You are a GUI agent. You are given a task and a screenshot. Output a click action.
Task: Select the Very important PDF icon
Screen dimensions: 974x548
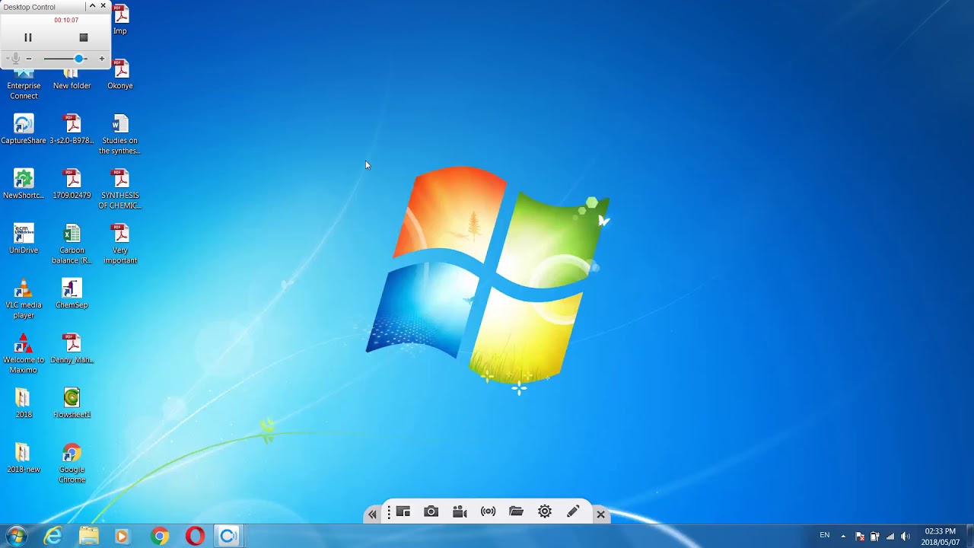(120, 244)
